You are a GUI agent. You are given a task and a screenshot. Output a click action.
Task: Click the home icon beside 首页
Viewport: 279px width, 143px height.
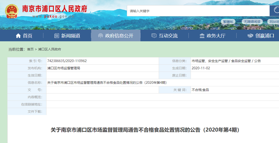(18, 36)
